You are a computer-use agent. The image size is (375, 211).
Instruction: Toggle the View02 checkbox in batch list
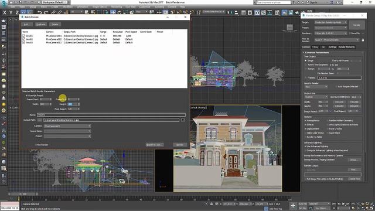[x=23, y=39]
